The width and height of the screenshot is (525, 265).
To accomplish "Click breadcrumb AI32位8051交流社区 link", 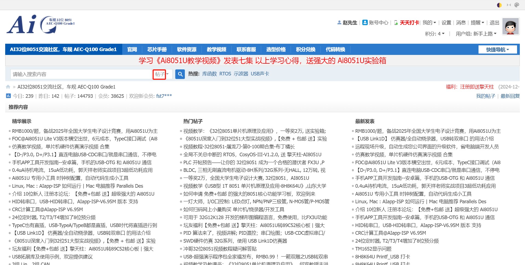I will tap(66, 87).
